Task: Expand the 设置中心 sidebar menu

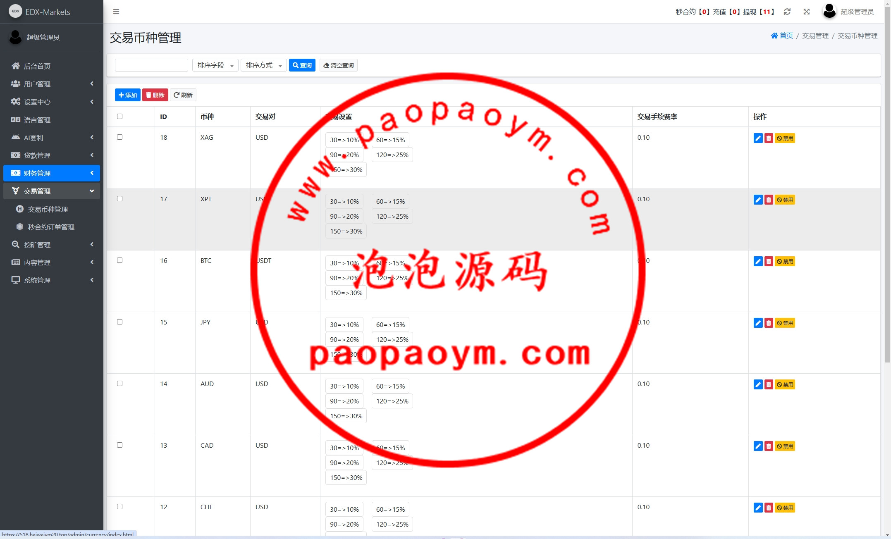Action: point(52,102)
